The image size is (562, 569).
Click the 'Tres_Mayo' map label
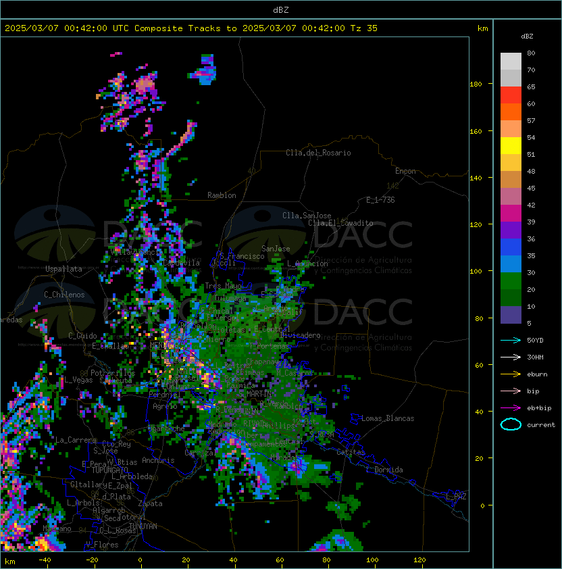point(223,286)
